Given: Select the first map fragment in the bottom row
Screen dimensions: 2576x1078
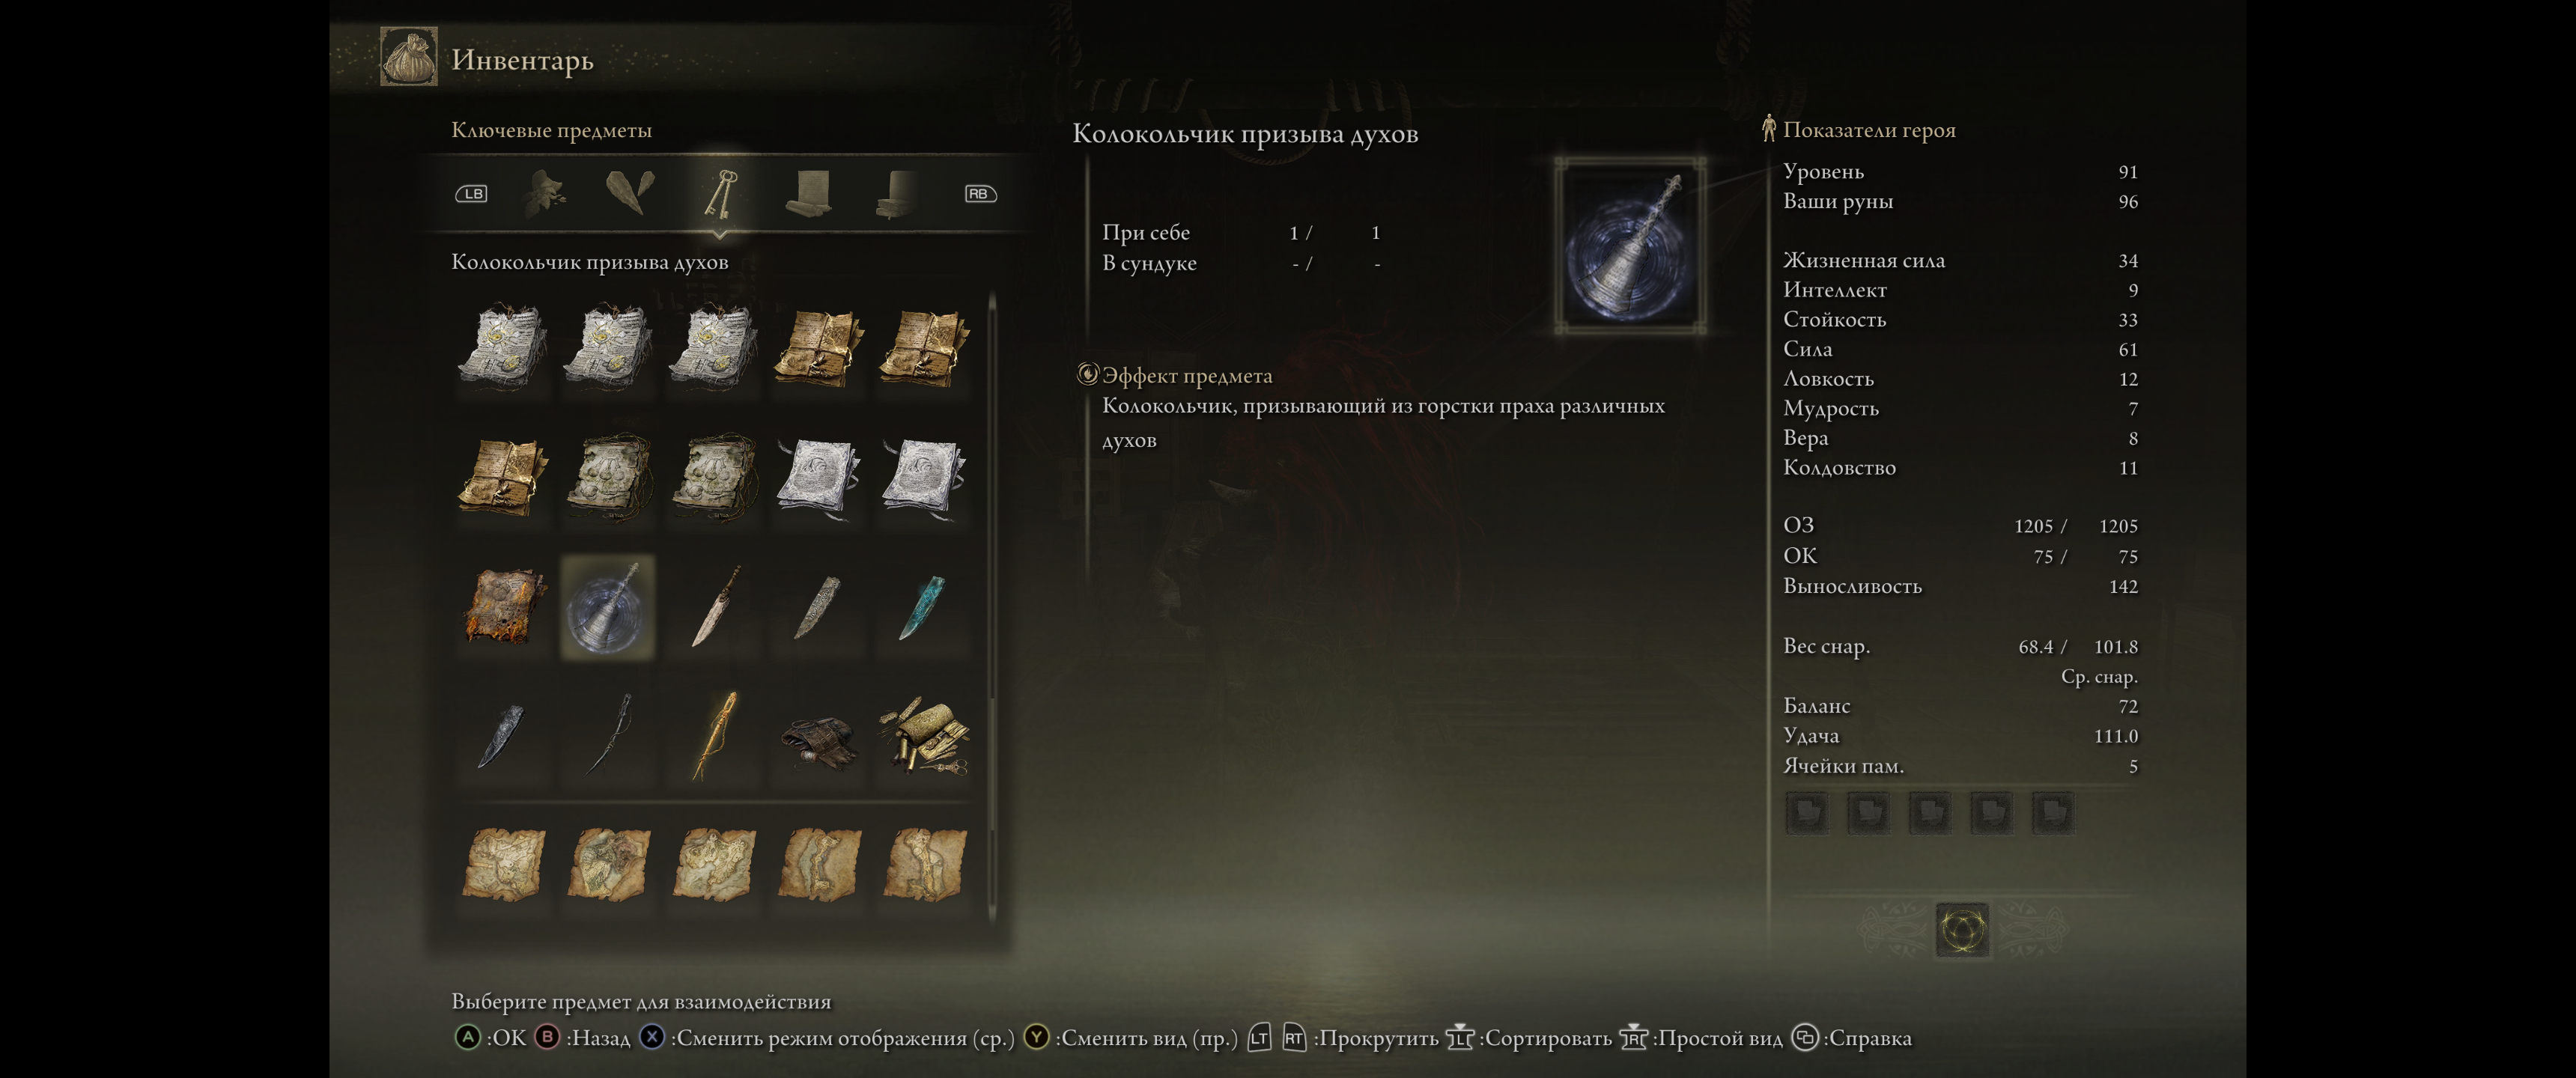Looking at the screenshot, I should click(503, 865).
